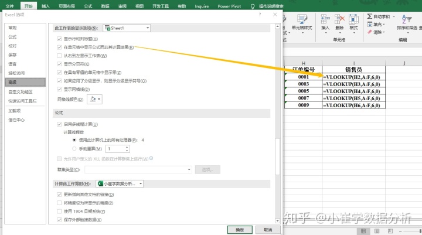Uncheck 在单元格中显示公式而非其计算结果
The height and width of the screenshot is (235, 422).
coord(59,47)
